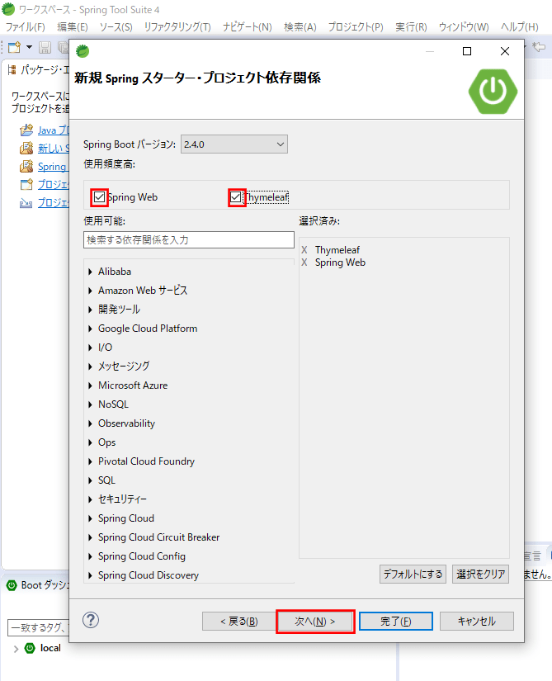Open the 編集(E) menu
The image size is (552, 681).
pos(73,27)
